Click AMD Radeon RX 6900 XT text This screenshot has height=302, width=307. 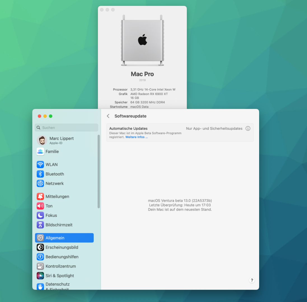pyautogui.click(x=149, y=94)
